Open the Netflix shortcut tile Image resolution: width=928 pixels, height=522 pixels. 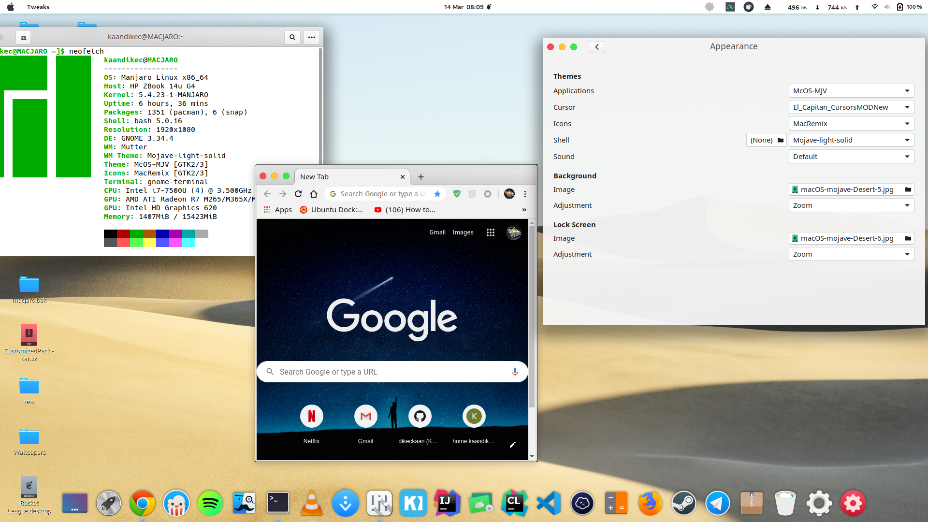(x=312, y=417)
